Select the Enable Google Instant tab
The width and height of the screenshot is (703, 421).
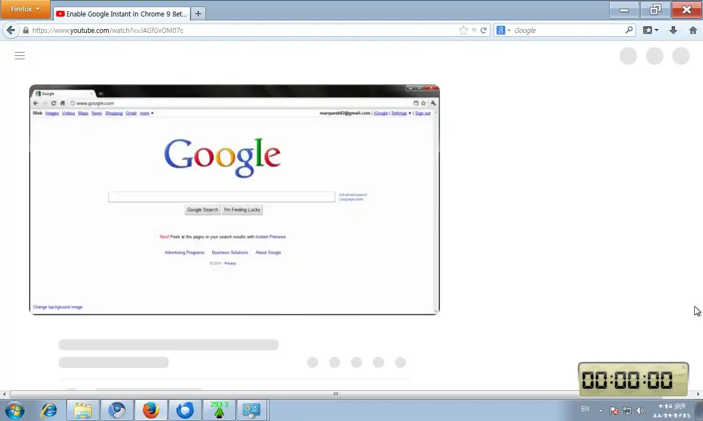(x=122, y=14)
